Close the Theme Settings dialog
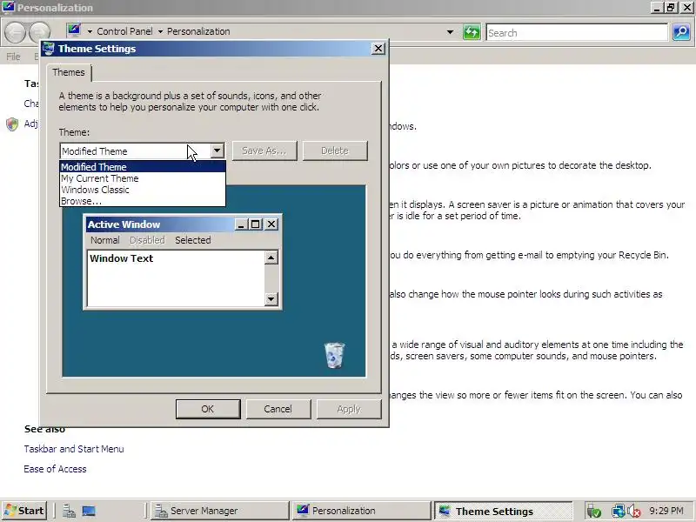This screenshot has width=696, height=522. tap(378, 49)
